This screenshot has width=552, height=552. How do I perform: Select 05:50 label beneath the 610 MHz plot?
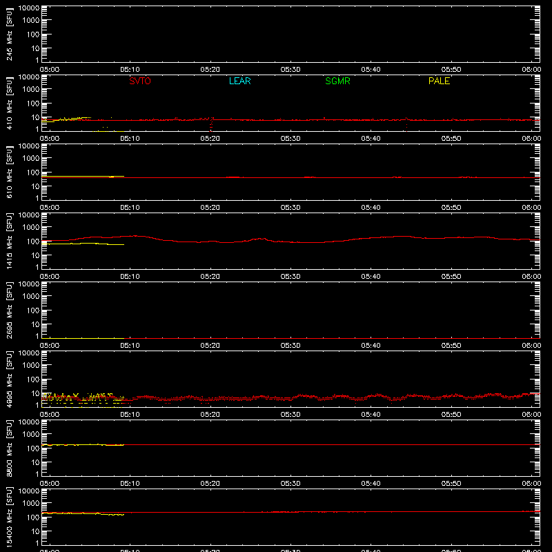point(451,208)
